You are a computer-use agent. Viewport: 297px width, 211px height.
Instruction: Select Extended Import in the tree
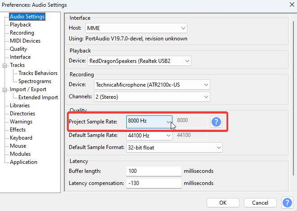(38, 97)
